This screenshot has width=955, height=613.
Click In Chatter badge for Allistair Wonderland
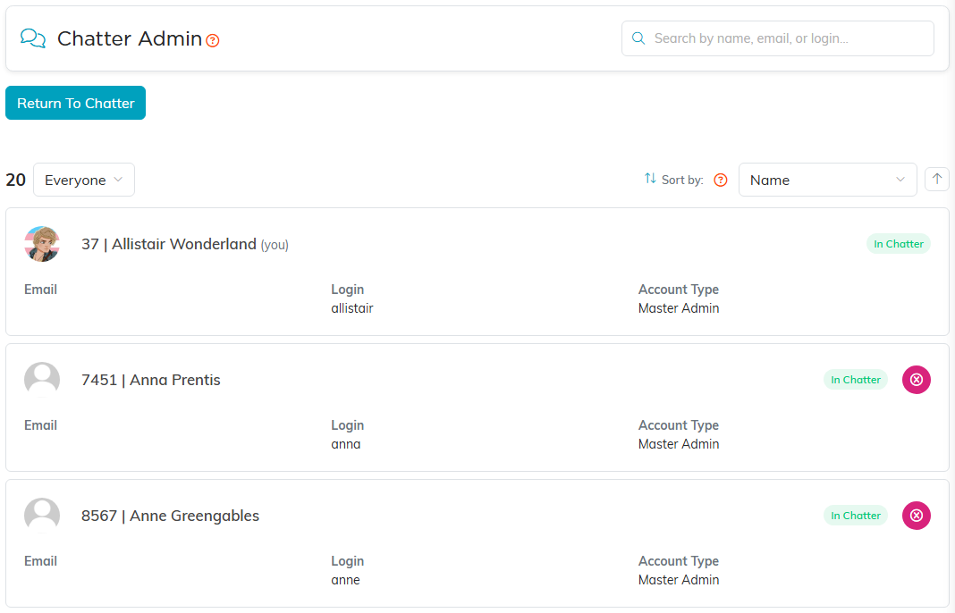tap(899, 244)
